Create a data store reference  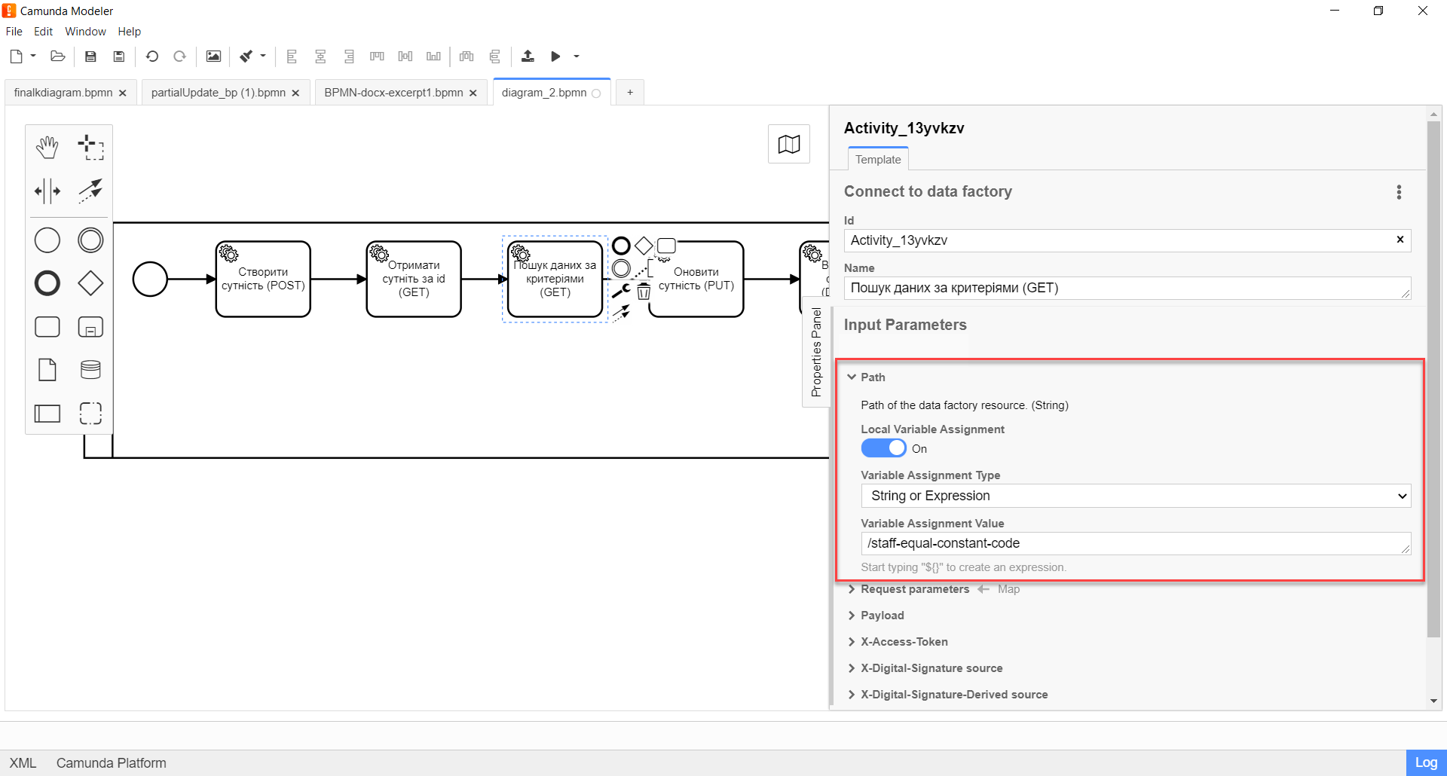coord(91,370)
